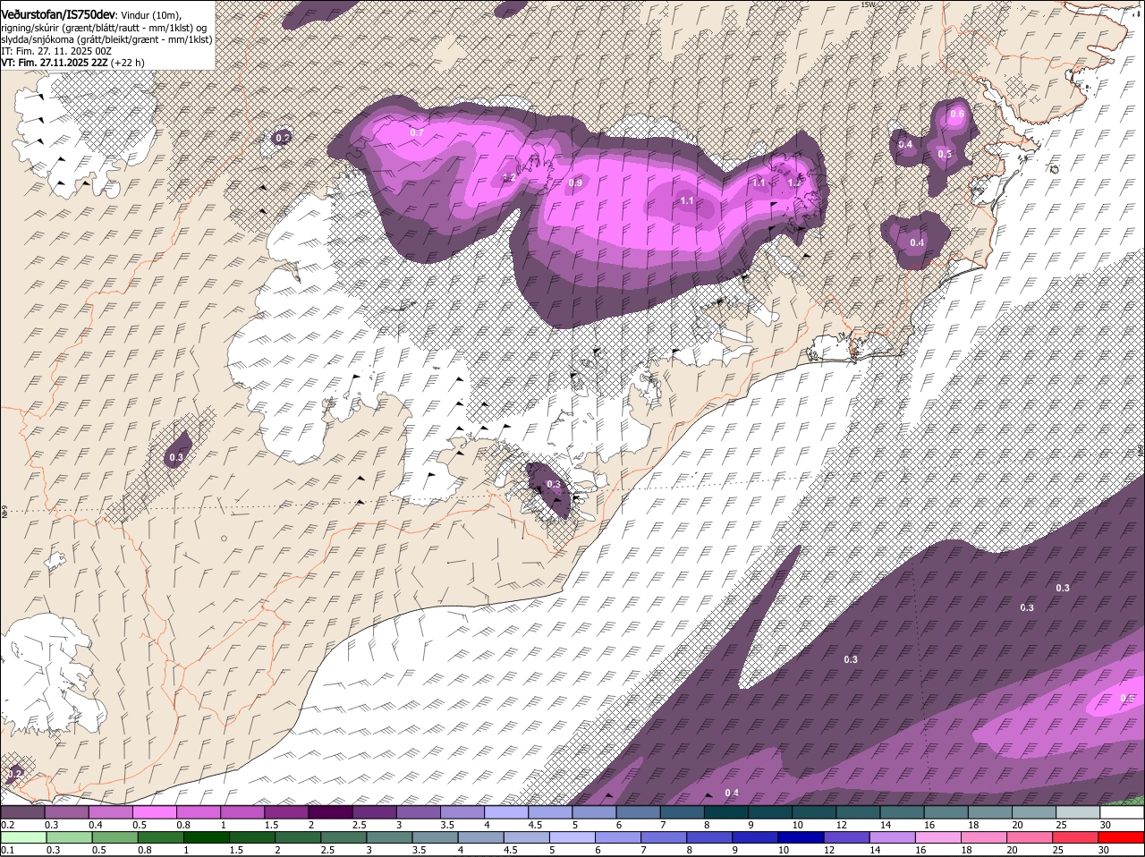Image resolution: width=1145 pixels, height=857 pixels.
Task: Pick the dark blue swatch between 10 and 12
Action: point(802,837)
